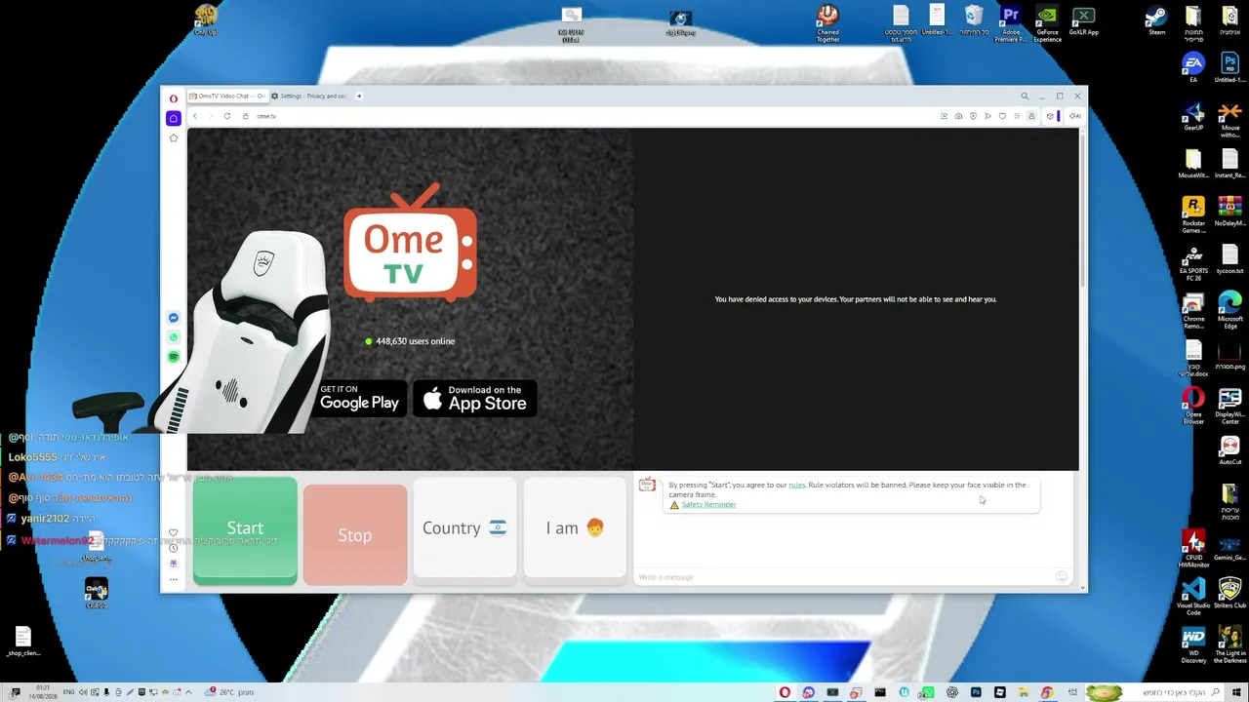Open Messenger in the Opera sidebar
This screenshot has width=1249, height=702.
coord(174,318)
